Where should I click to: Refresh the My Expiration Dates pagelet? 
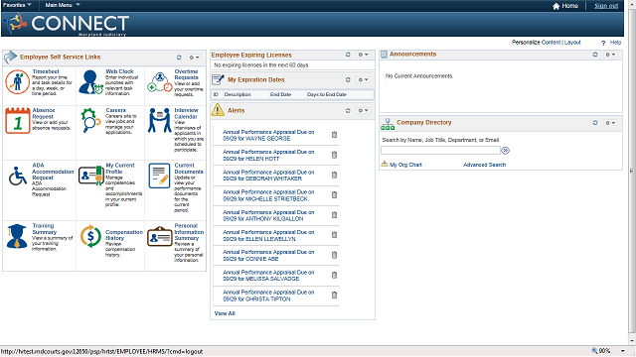point(348,79)
